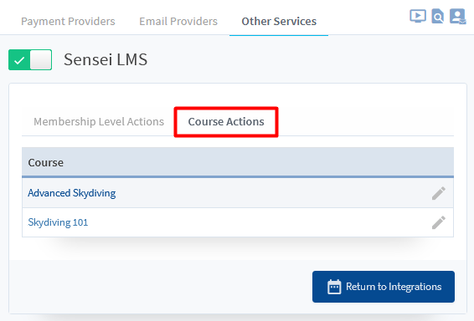Image resolution: width=474 pixels, height=321 pixels.
Task: Open the video tutorial icon
Action: coord(418,16)
